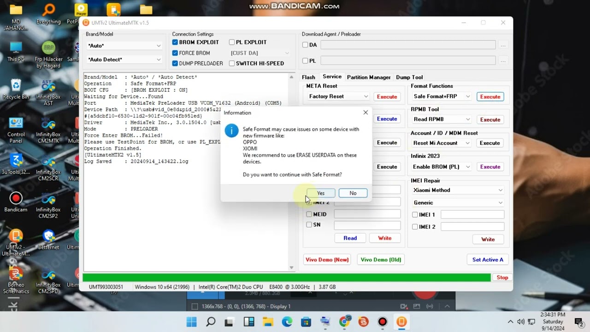Click the green progress bar
This screenshot has width=590, height=332.
pyautogui.click(x=286, y=277)
